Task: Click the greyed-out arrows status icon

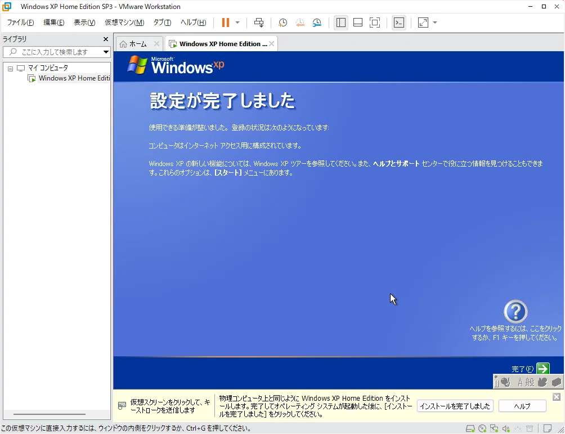Action: point(518,428)
